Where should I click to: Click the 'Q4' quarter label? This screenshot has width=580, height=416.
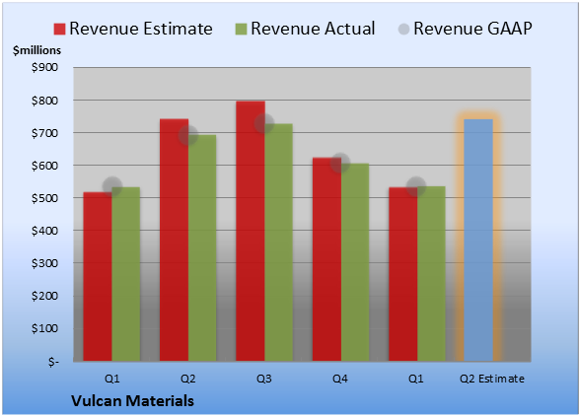(x=340, y=379)
